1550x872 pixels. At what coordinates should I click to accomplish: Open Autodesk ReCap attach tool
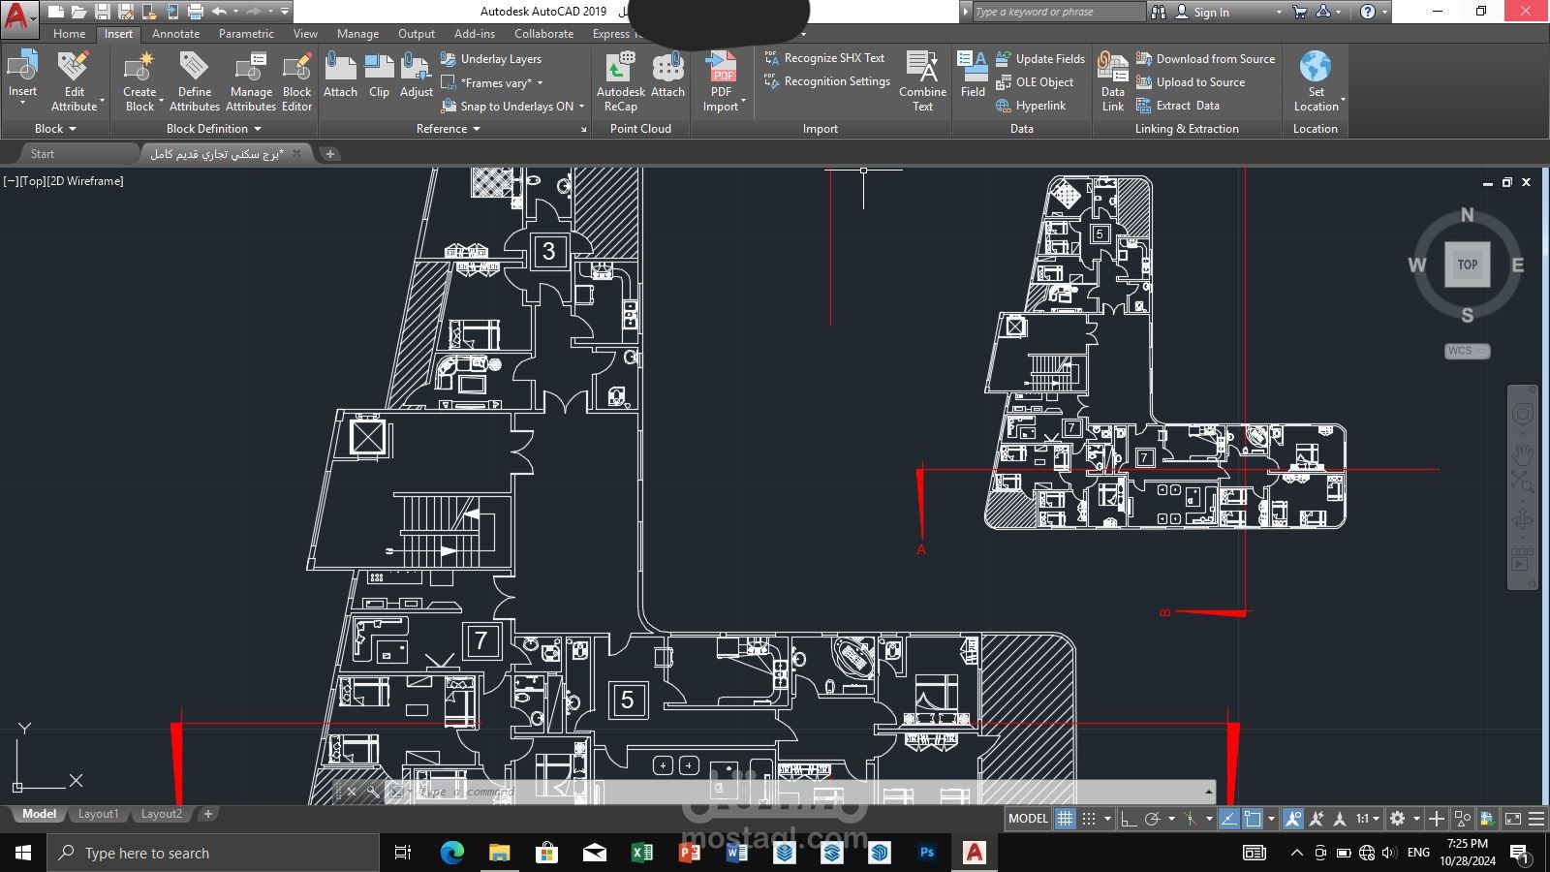pyautogui.click(x=621, y=81)
